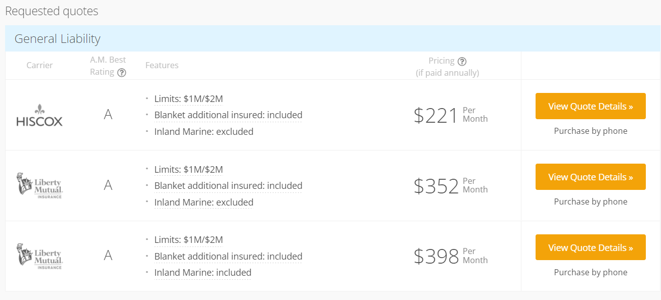Click the help icon beside A.M. Best Rating
661x300 pixels.
coord(121,72)
